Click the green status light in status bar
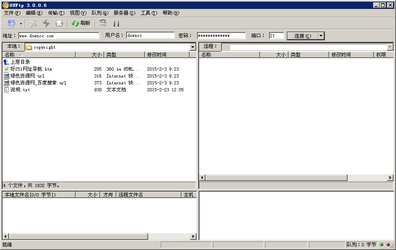The width and height of the screenshot is (396, 250). pyautogui.click(x=382, y=245)
